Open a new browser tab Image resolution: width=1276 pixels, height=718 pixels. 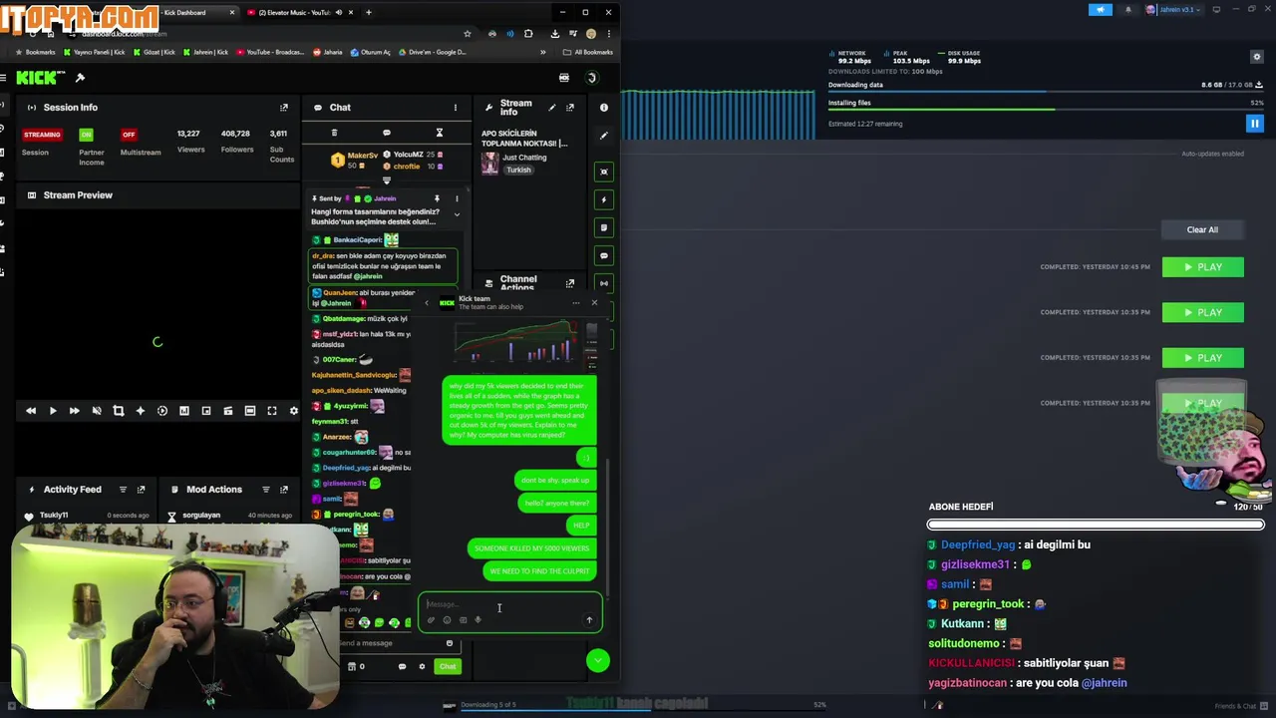click(x=369, y=13)
